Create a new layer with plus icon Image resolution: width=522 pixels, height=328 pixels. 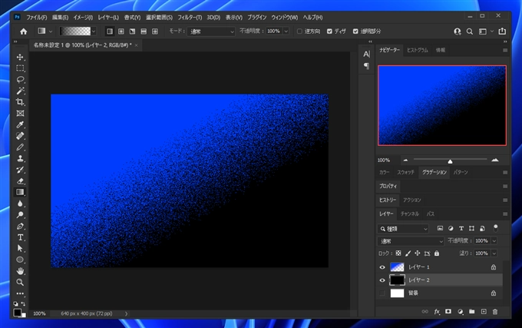tap(484, 312)
